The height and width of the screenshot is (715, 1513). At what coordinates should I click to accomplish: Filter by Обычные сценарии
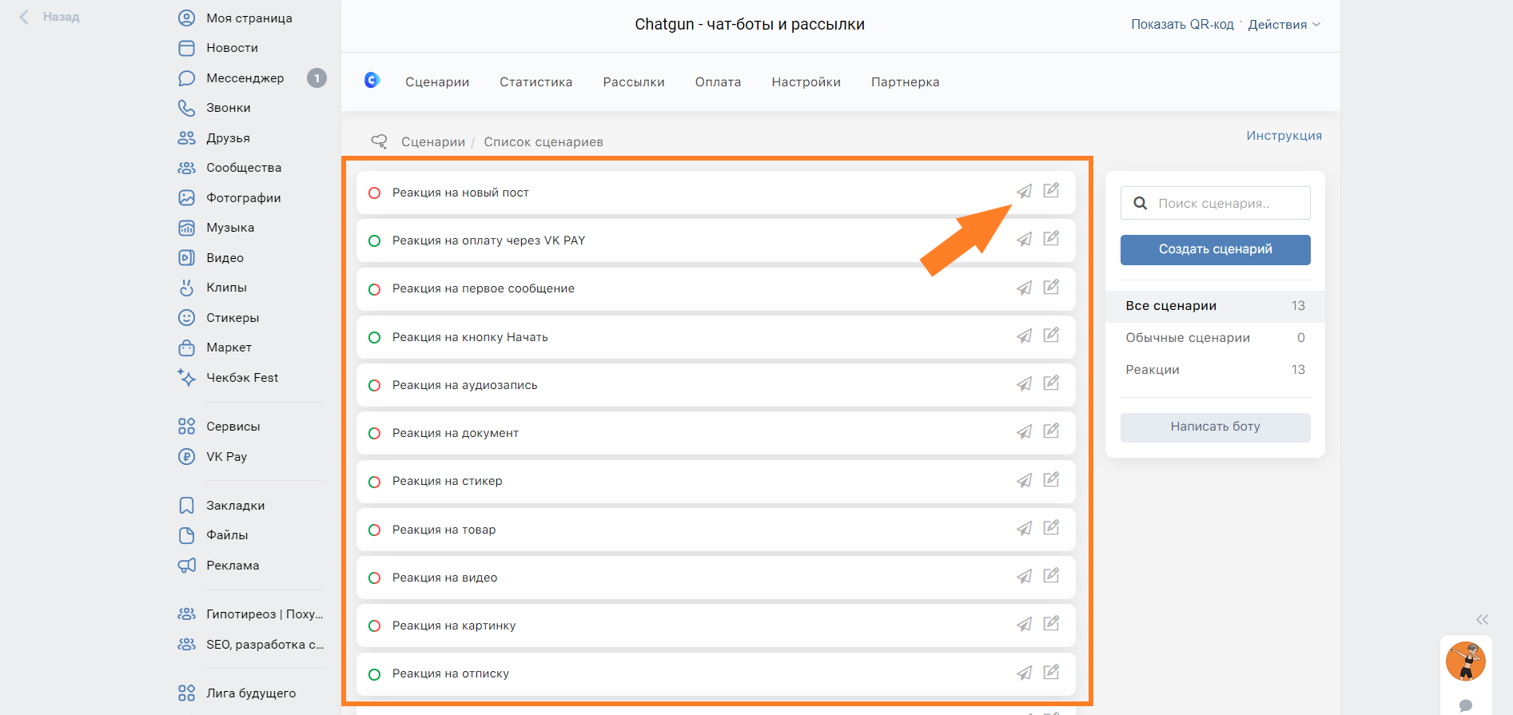coord(1215,338)
